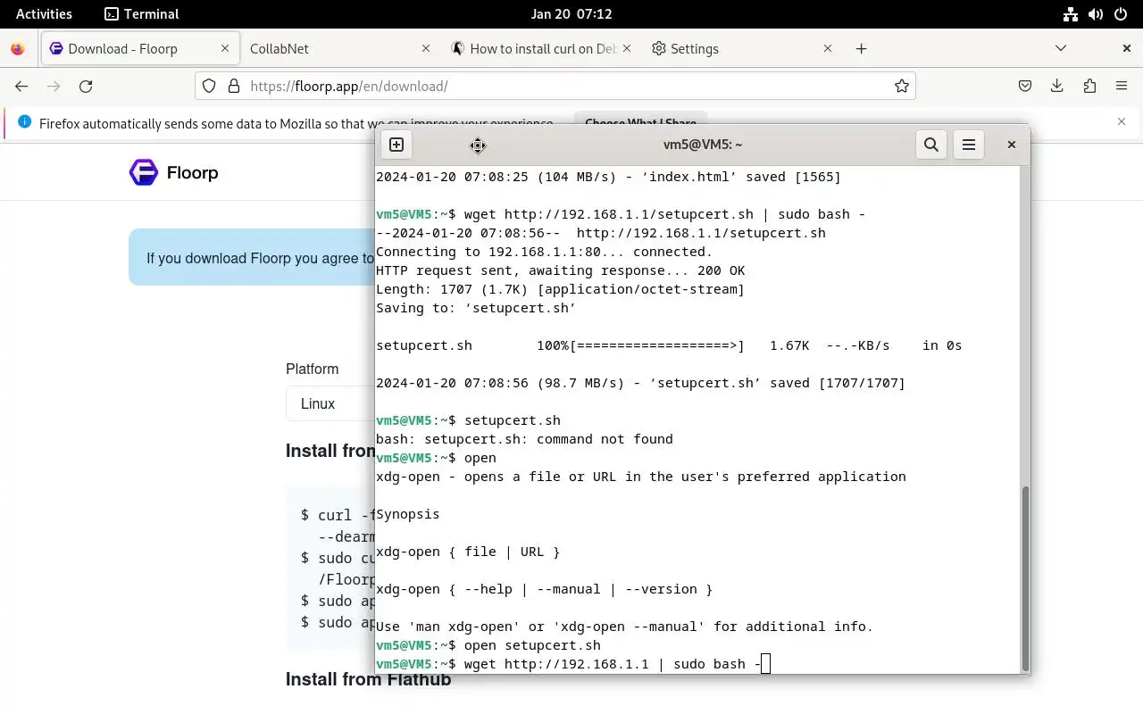The height and width of the screenshot is (714, 1143).
Task: Open the Activities overview
Action: tap(44, 13)
